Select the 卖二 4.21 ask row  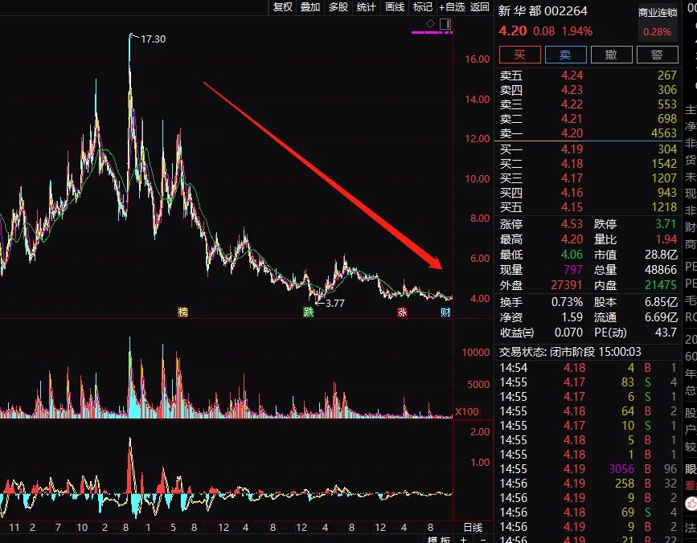click(588, 119)
